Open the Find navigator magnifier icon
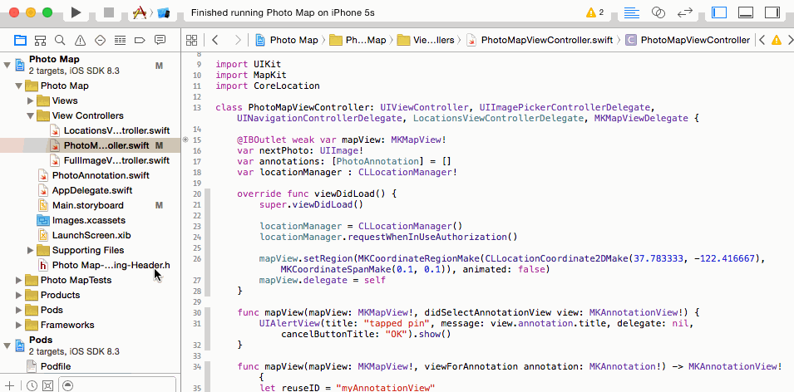 [x=60, y=40]
